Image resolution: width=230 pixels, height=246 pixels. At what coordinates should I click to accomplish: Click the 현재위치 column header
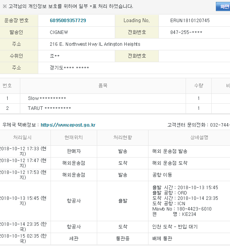[73, 137]
